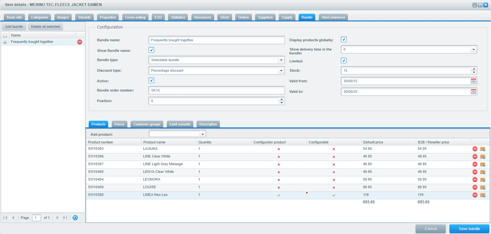The height and width of the screenshot is (234, 491).
Task: Switch to Customer groups sub-tab
Action: pos(147,124)
